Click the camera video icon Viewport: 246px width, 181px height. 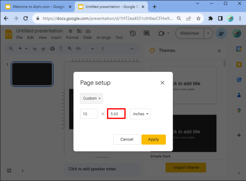pos(162,33)
